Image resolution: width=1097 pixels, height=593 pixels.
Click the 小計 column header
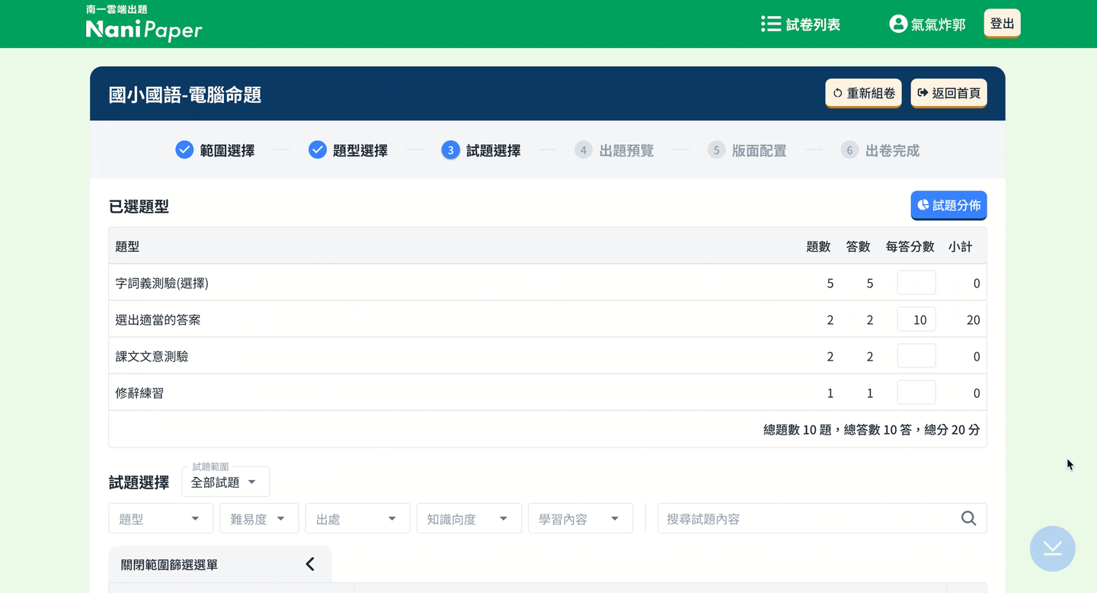tap(961, 246)
